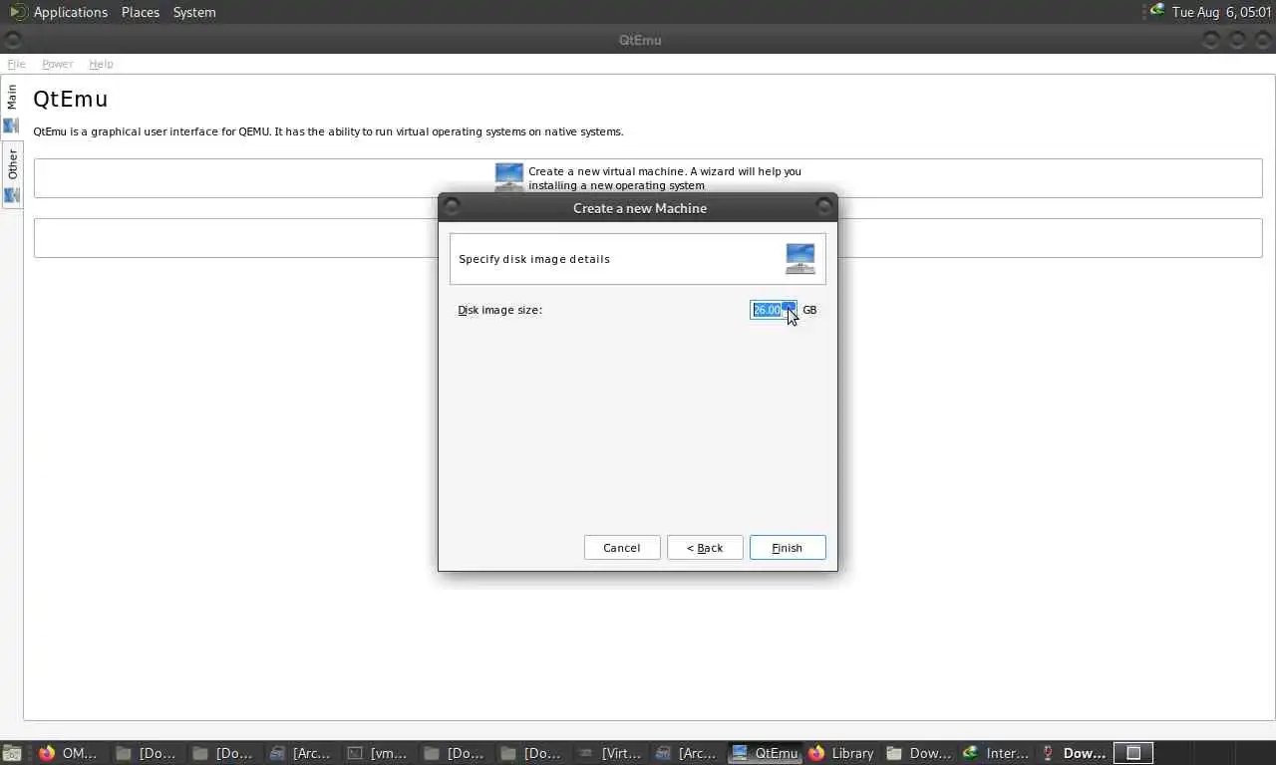The image size is (1276, 765).
Task: Switch to the '[vm...' terminal taskbar entry
Action: click(377, 753)
